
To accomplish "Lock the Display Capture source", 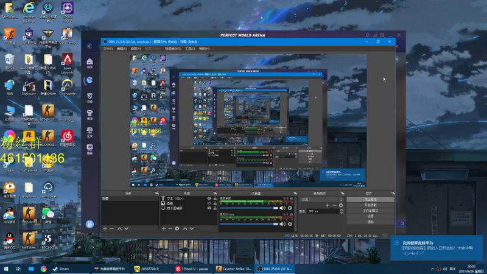I will pos(215,208).
